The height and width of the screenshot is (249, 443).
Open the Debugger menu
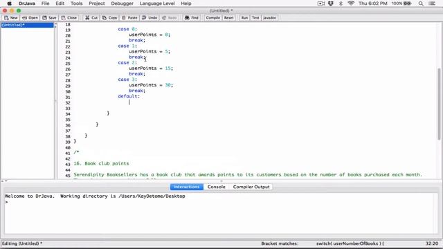click(122, 3)
